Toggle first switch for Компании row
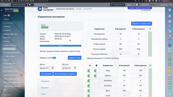The width and height of the screenshot is (173, 97). point(90,81)
